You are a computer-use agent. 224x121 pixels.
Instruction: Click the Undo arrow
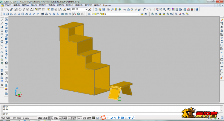coord(144,10)
